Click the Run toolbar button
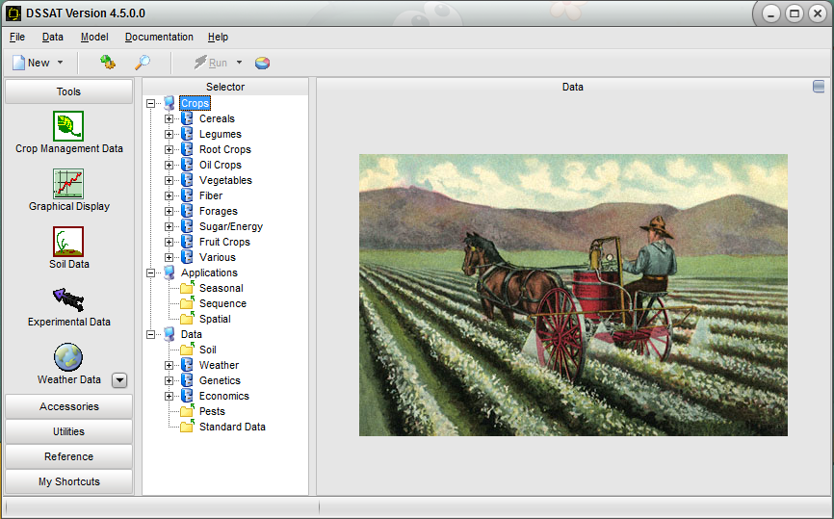The width and height of the screenshot is (834, 519). pyautogui.click(x=211, y=63)
